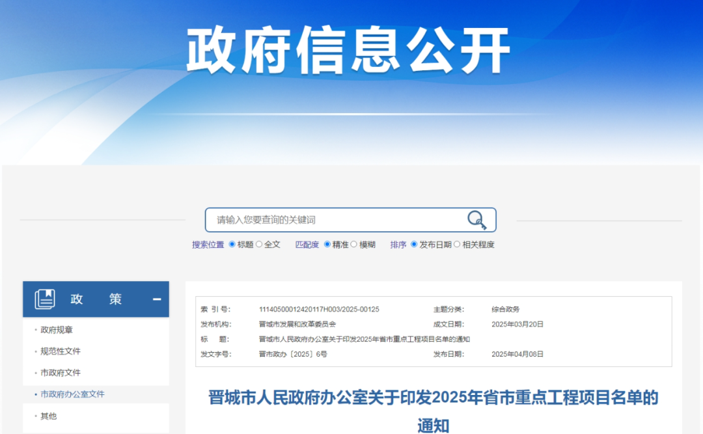703x434 pixels.
Task: Open 市政府文件 in the policy menu
Action: point(61,373)
